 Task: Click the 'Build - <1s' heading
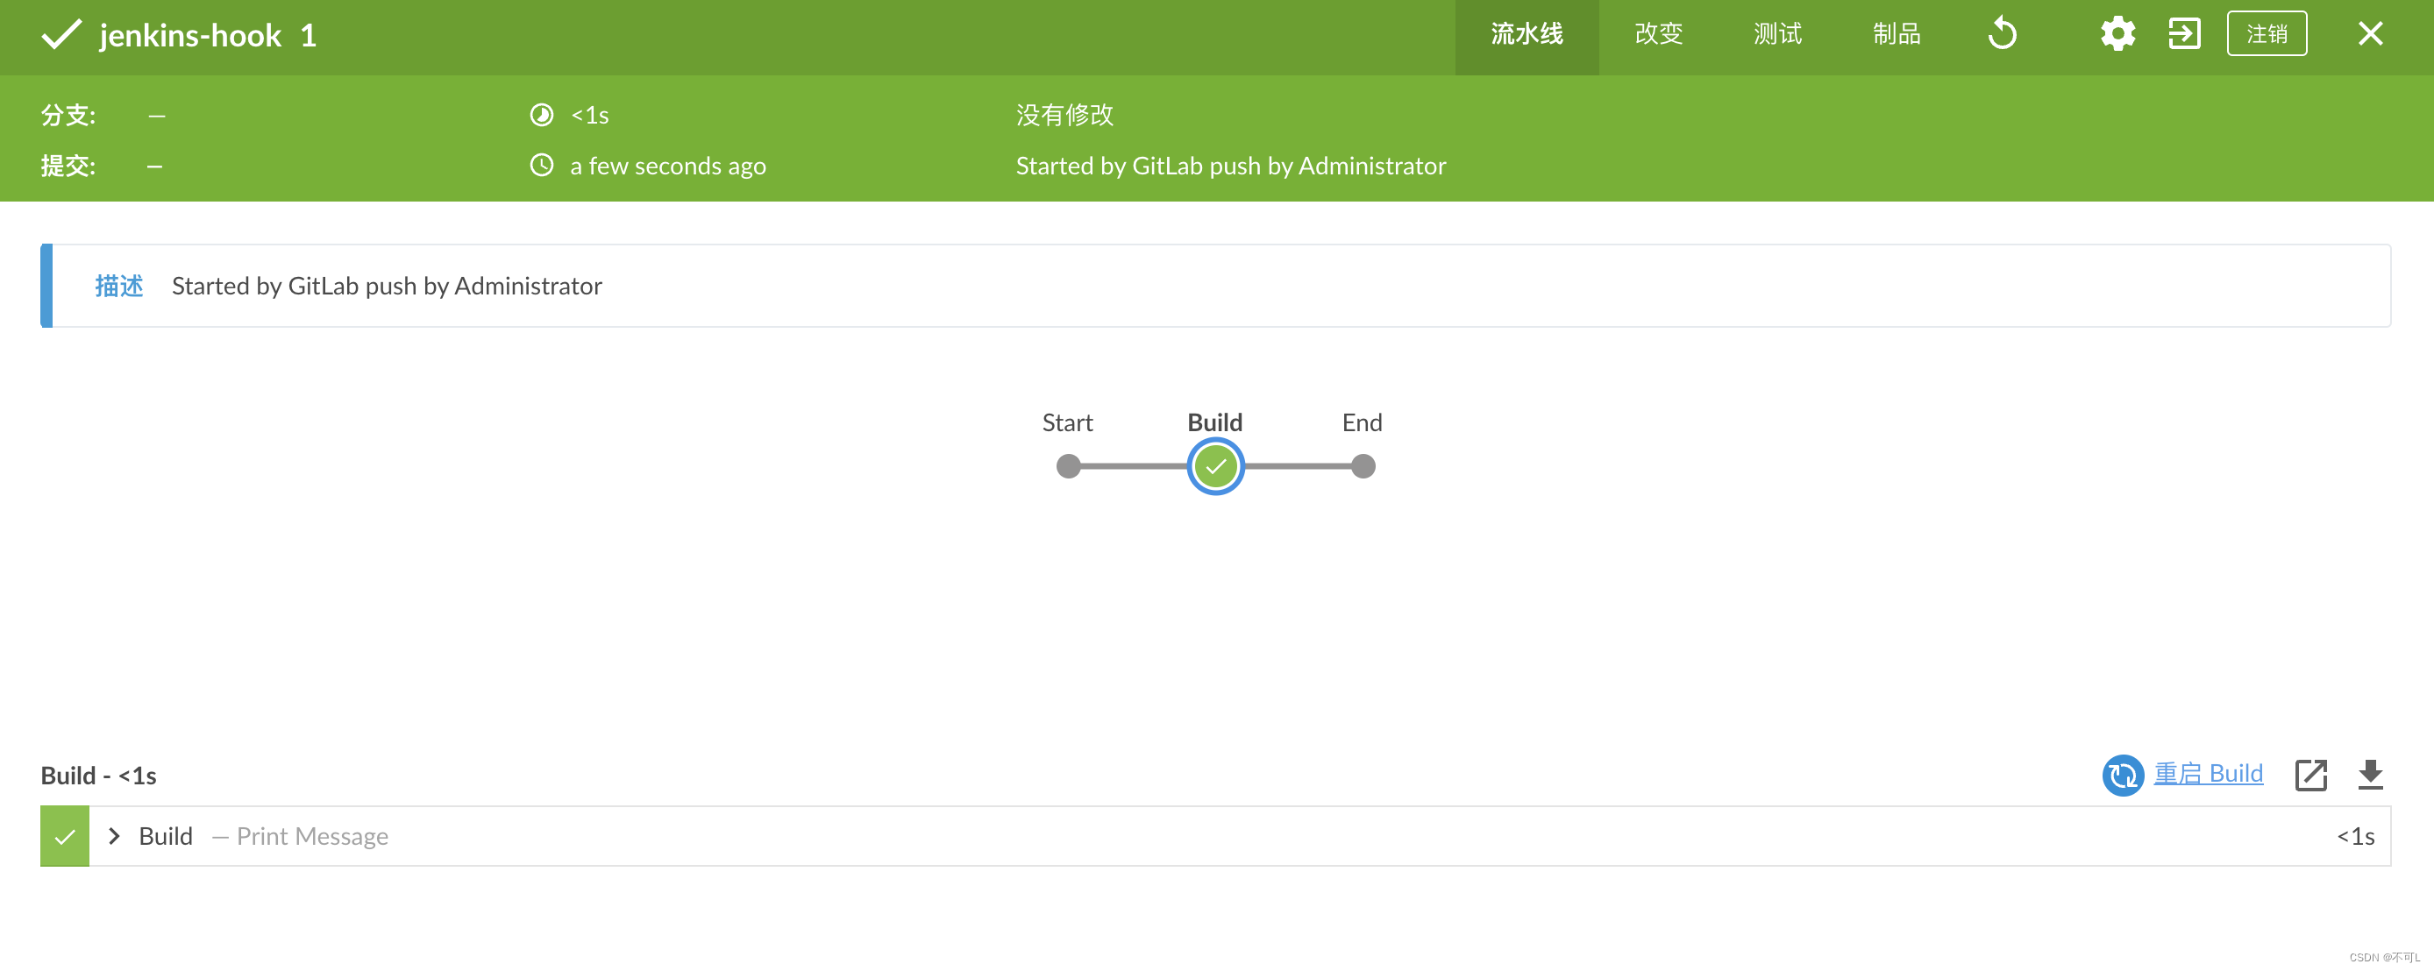tap(98, 776)
